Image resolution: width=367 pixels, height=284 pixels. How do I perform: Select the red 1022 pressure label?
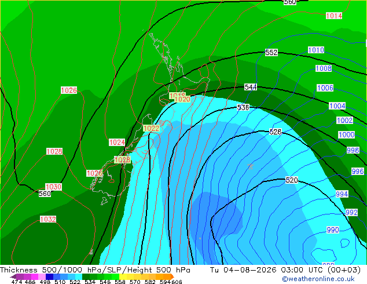pyautogui.click(x=151, y=128)
